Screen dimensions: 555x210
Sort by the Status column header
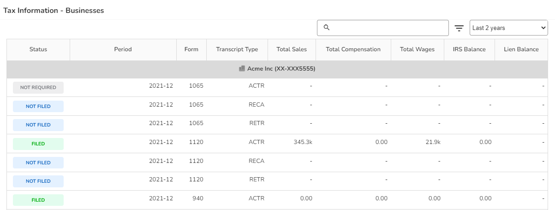[x=38, y=49]
